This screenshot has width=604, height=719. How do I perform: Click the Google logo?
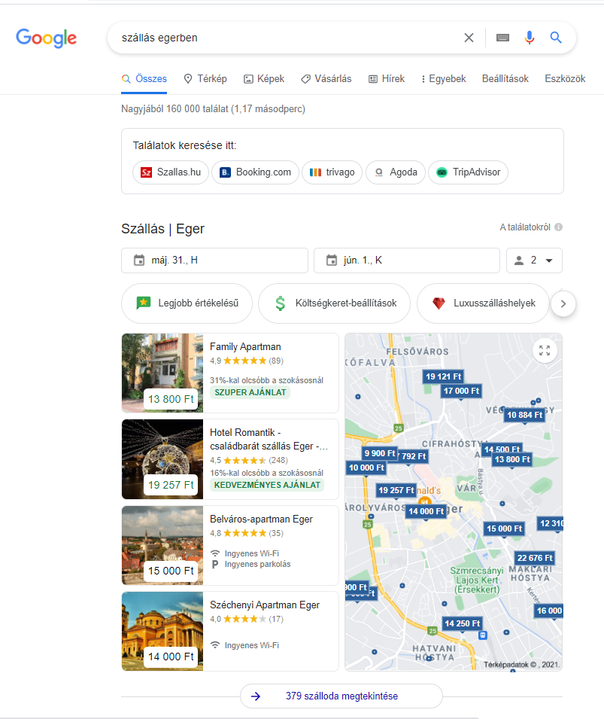click(x=47, y=38)
